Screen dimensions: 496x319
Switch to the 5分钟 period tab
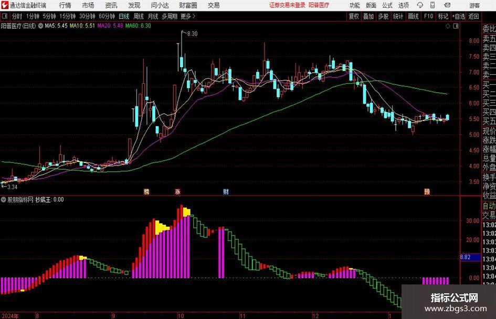coord(49,16)
